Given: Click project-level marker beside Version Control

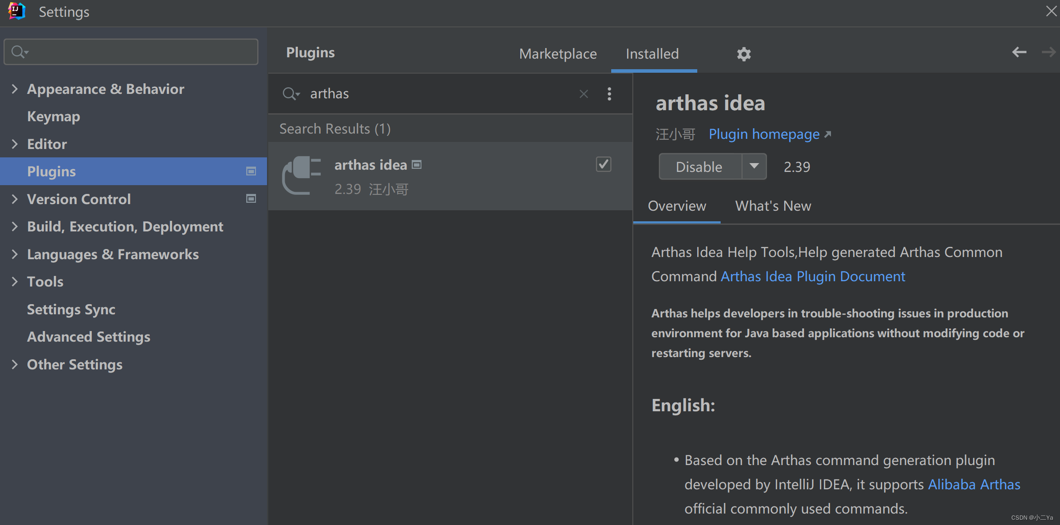Looking at the screenshot, I should pyautogui.click(x=251, y=199).
